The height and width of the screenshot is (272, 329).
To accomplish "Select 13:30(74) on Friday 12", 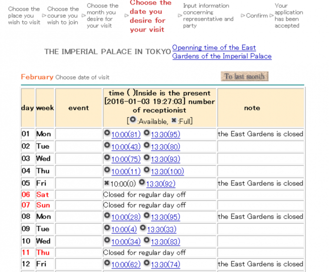I will pyautogui.click(x=165, y=265).
